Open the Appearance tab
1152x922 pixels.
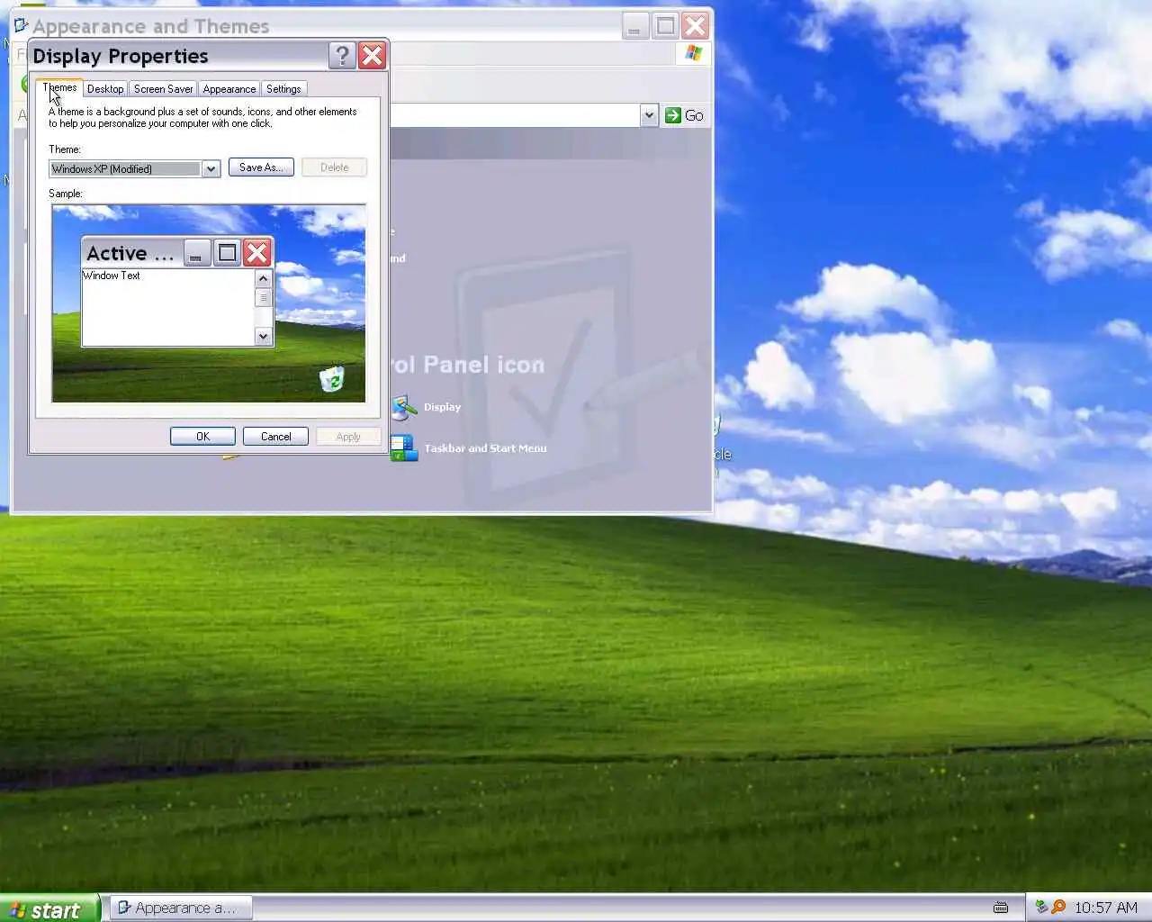229,89
